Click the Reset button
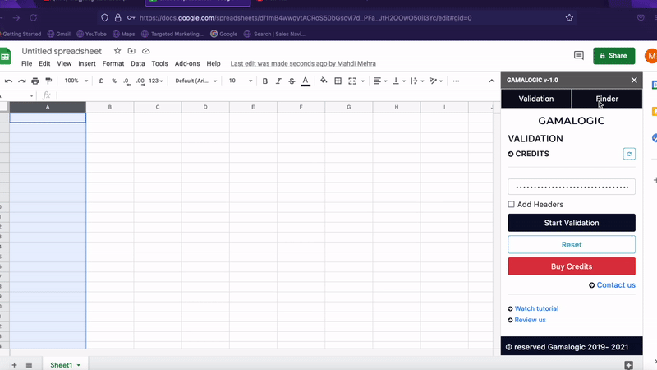This screenshot has width=657, height=370. [x=572, y=244]
